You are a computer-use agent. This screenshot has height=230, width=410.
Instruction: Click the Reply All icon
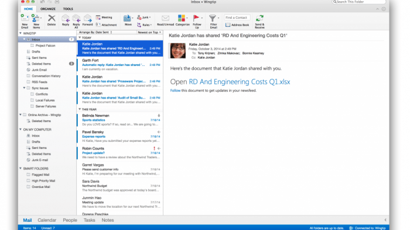point(76,18)
